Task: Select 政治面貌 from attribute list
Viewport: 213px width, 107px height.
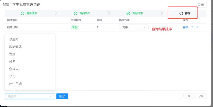Action: click(30, 47)
